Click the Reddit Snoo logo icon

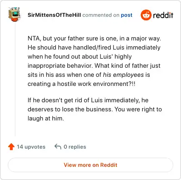coord(146,15)
